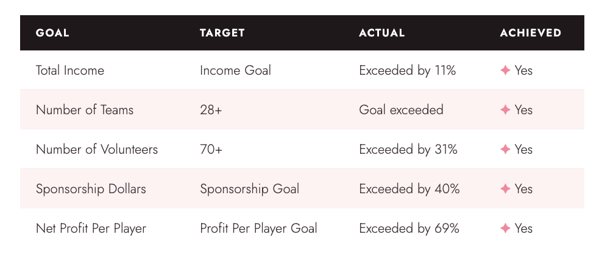This screenshot has width=613, height=254.
Task: Click the Exceeded by 31% cell
Action: pyautogui.click(x=408, y=149)
